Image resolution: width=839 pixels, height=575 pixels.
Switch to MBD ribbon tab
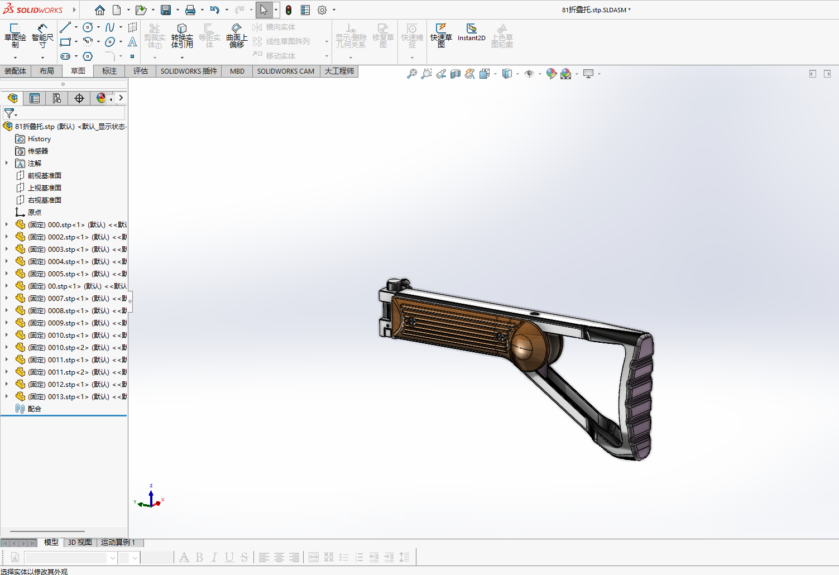[x=237, y=71]
